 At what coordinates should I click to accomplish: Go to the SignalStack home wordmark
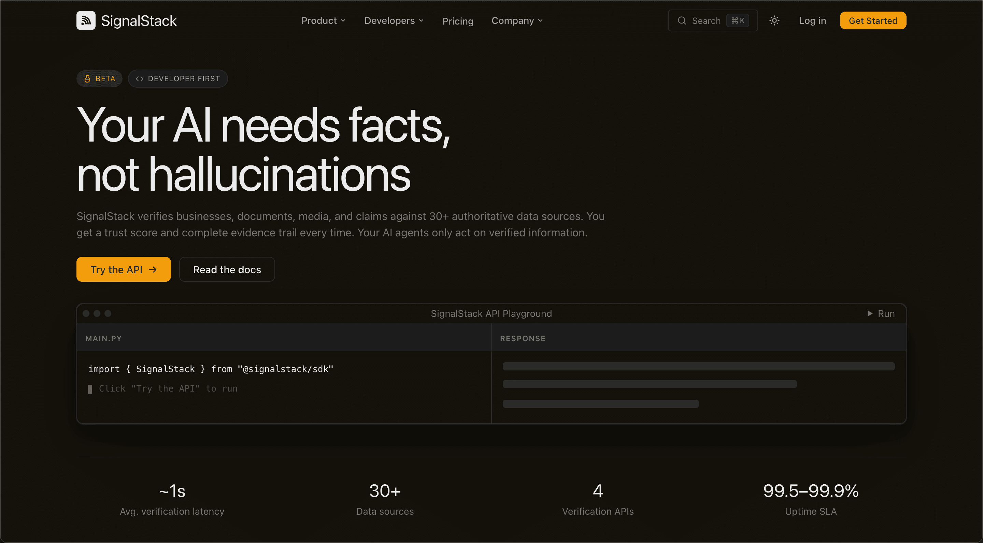pyautogui.click(x=139, y=20)
